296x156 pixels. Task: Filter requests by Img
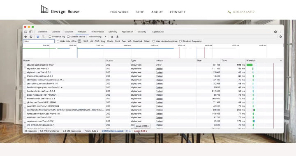coord(103,41)
